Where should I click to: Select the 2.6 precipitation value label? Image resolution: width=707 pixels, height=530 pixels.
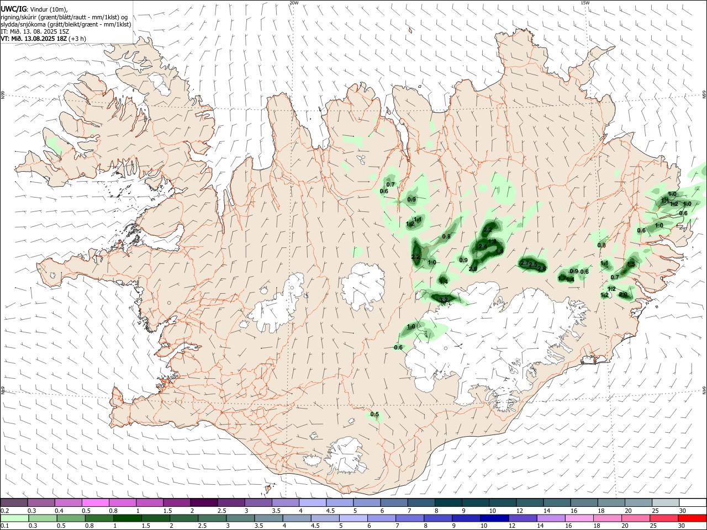(x=542, y=268)
